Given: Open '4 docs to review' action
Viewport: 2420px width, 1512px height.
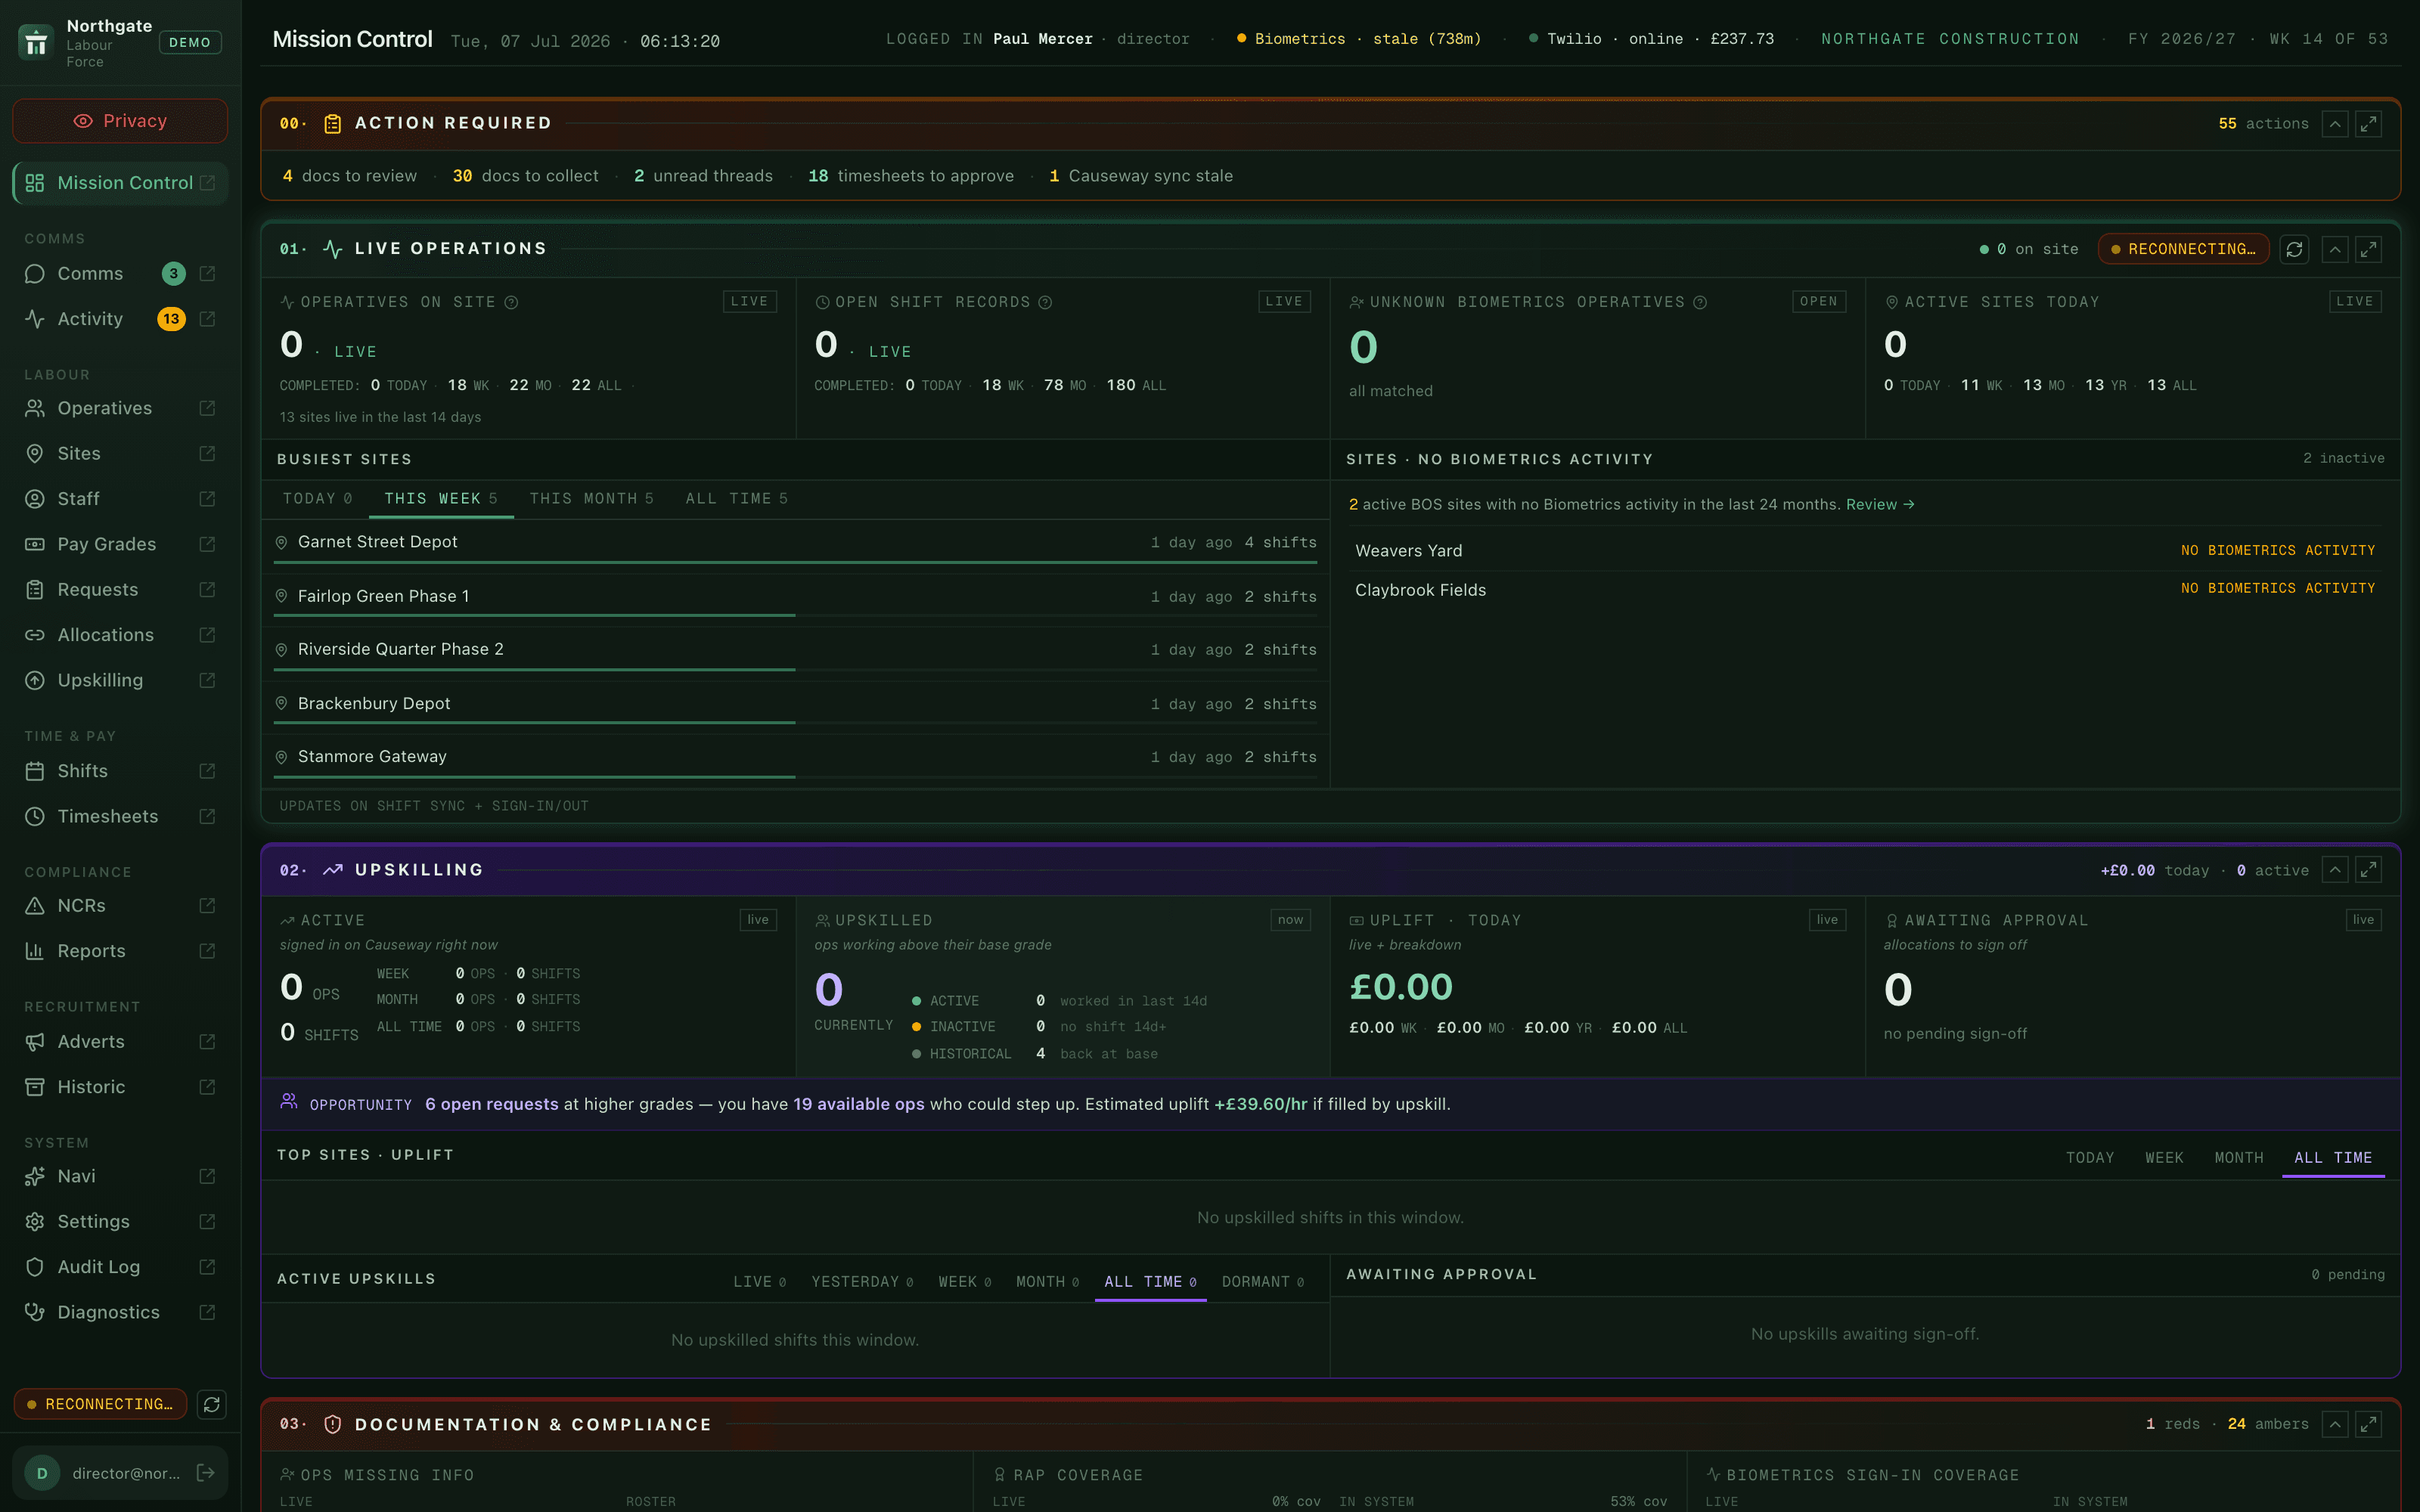Looking at the screenshot, I should [350, 176].
